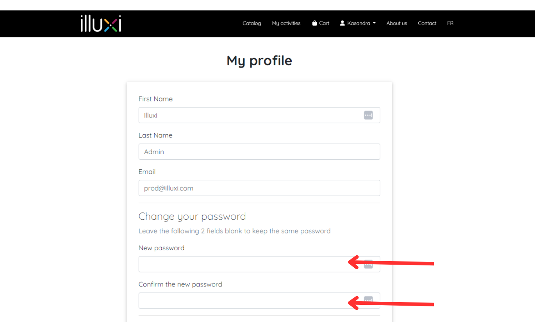The width and height of the screenshot is (535, 322).
Task: Click the Email field label text
Action: click(x=147, y=172)
